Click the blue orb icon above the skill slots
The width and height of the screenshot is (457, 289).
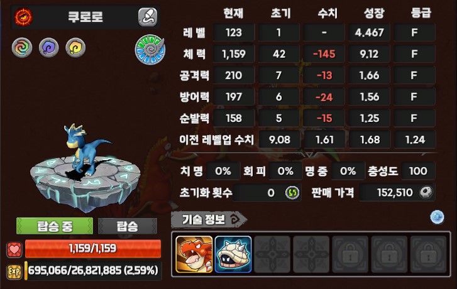point(437,217)
